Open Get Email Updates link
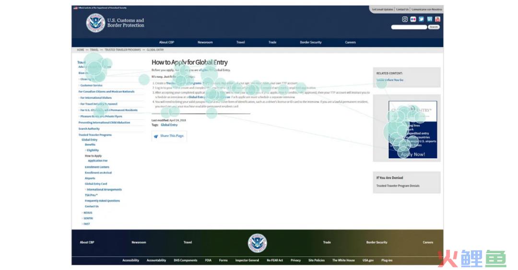This screenshot has width=518, height=270. tap(383, 9)
